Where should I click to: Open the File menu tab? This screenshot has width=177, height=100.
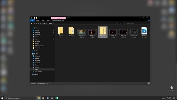tap(32, 20)
